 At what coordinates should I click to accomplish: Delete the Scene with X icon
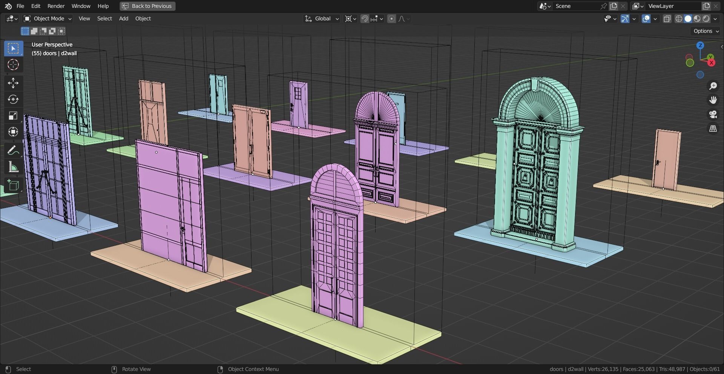click(x=623, y=6)
